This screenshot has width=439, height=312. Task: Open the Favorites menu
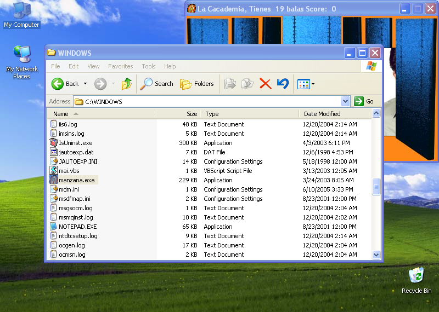pyautogui.click(x=120, y=66)
